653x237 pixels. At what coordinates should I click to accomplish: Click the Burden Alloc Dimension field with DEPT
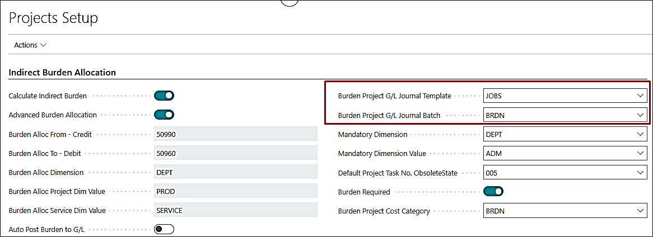[235, 173]
